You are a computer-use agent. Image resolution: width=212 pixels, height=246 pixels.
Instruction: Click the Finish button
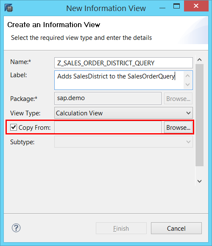coord(121,228)
